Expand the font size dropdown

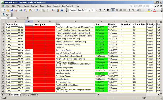[x=96, y=10]
